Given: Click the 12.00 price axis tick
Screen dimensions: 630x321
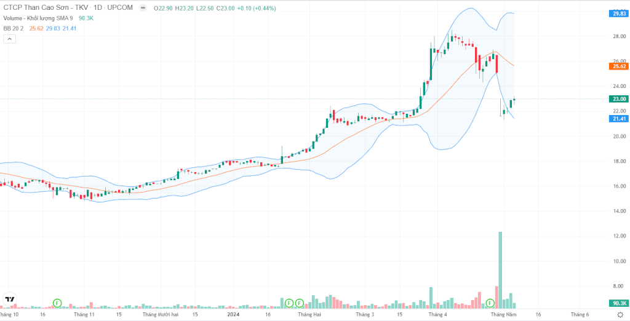Looking at the screenshot, I should click(x=619, y=236).
